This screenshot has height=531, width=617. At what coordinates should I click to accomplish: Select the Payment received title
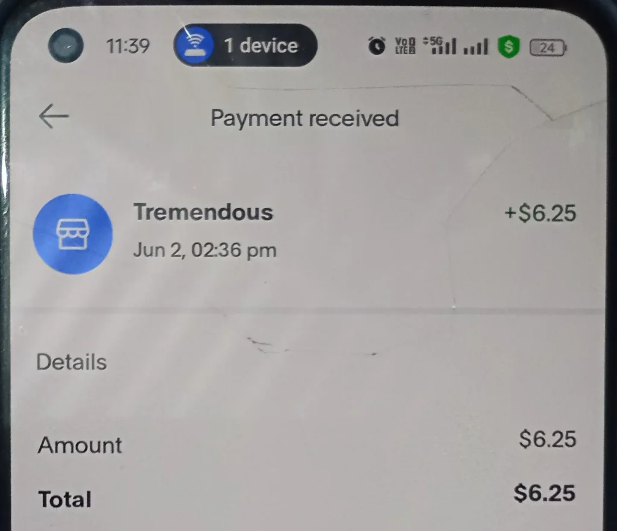305,118
